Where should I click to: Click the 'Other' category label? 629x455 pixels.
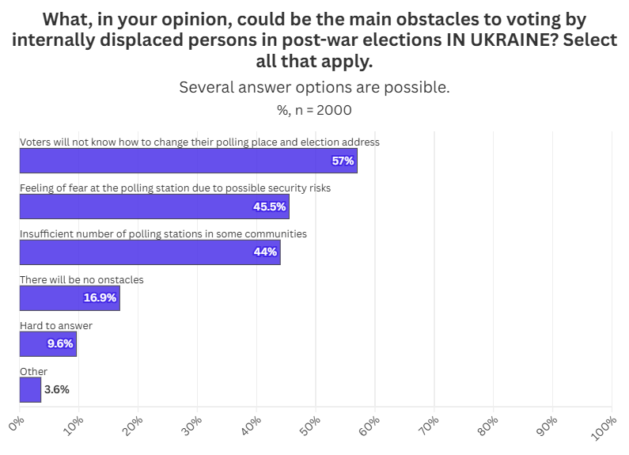click(33, 372)
